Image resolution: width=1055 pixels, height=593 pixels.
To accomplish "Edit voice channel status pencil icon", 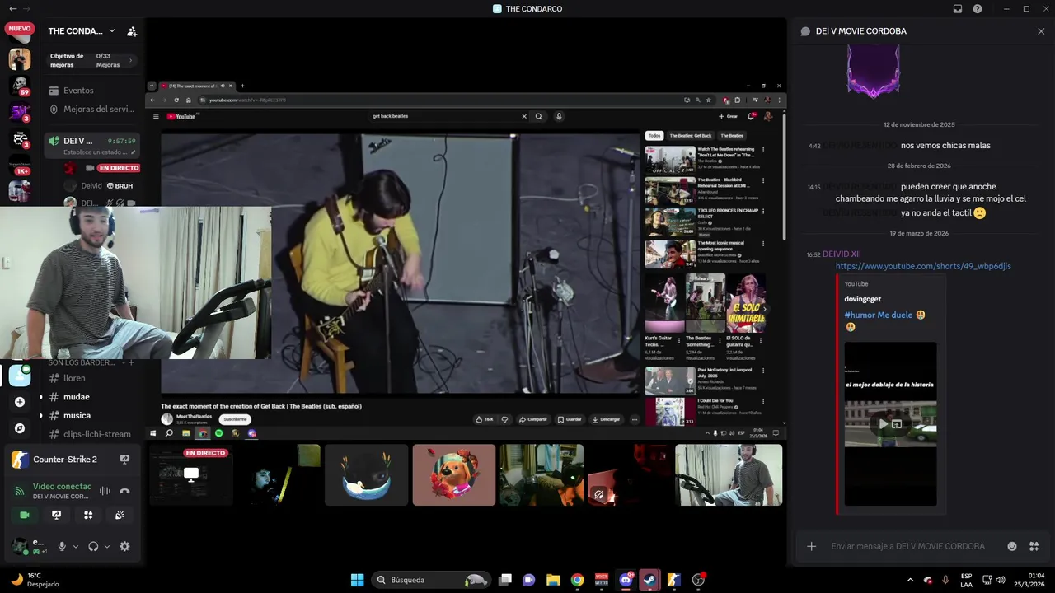I will (x=132, y=152).
